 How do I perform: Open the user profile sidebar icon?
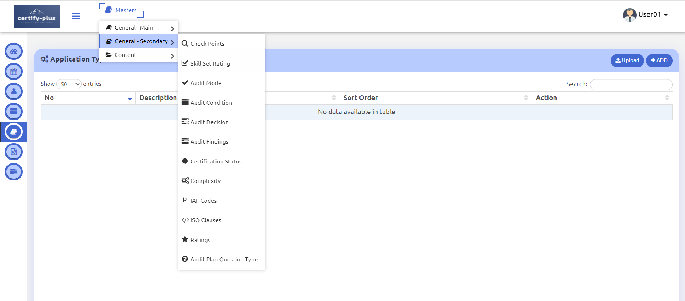tap(14, 91)
